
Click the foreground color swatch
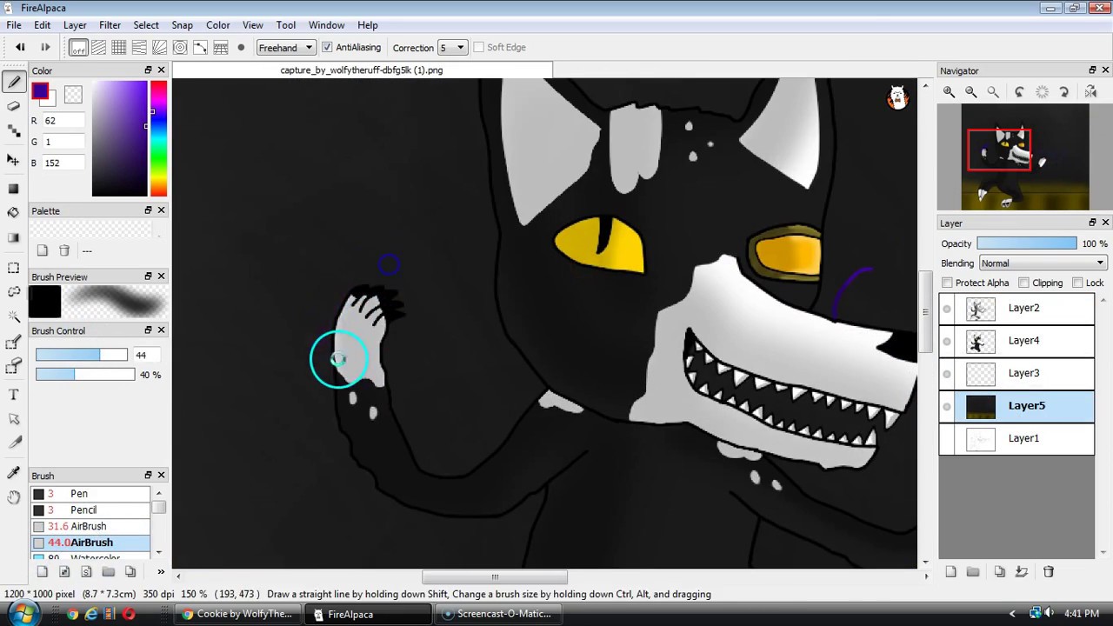40,91
